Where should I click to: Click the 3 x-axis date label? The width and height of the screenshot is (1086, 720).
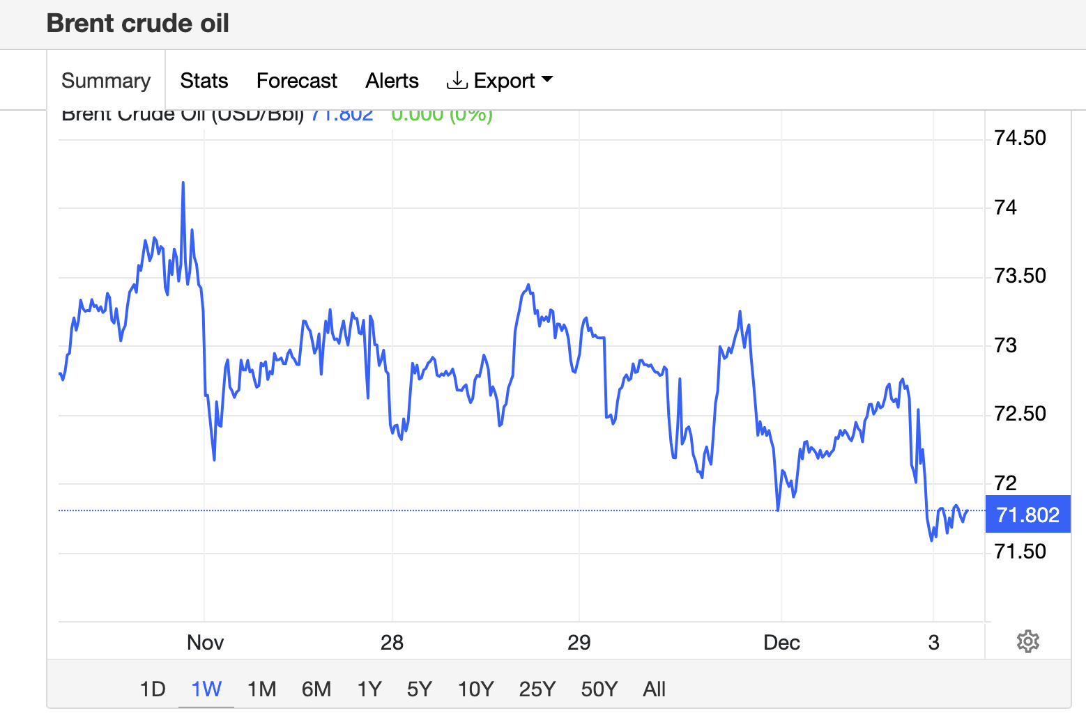coord(933,642)
